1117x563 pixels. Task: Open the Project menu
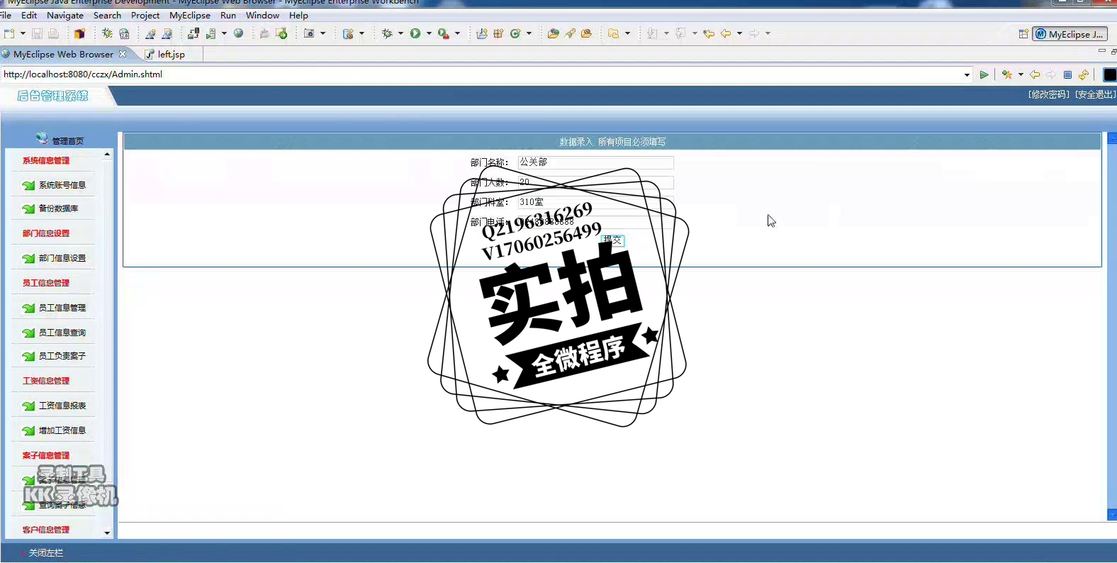145,15
